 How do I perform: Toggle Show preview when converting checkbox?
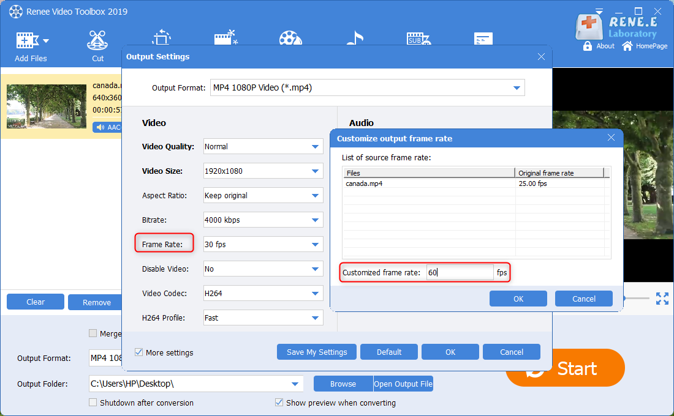coord(279,403)
